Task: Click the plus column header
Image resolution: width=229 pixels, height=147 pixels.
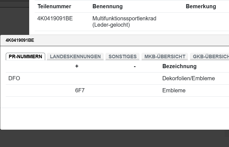Action: point(77,66)
